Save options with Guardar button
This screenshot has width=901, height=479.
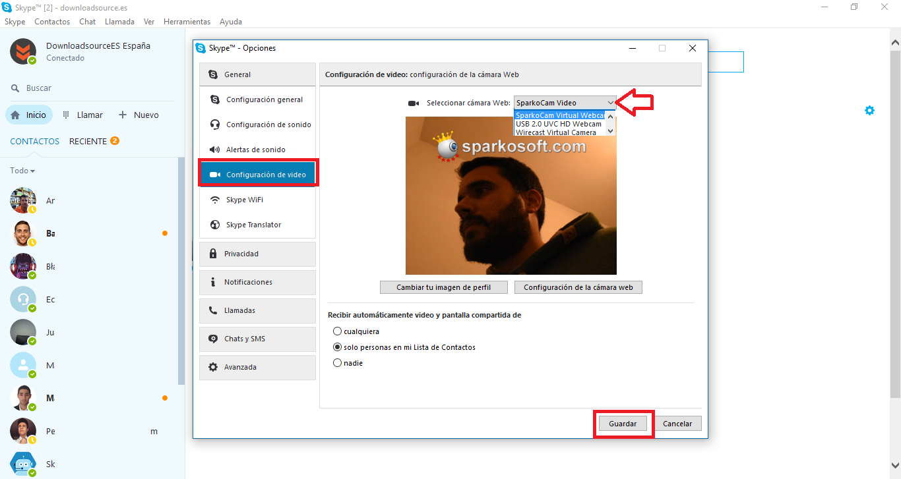pyautogui.click(x=623, y=424)
